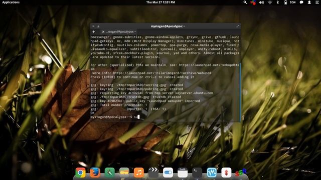321x180 pixels.
Task: Click the 'Press [ENTER] to continue' line
Action: (x=142, y=77)
